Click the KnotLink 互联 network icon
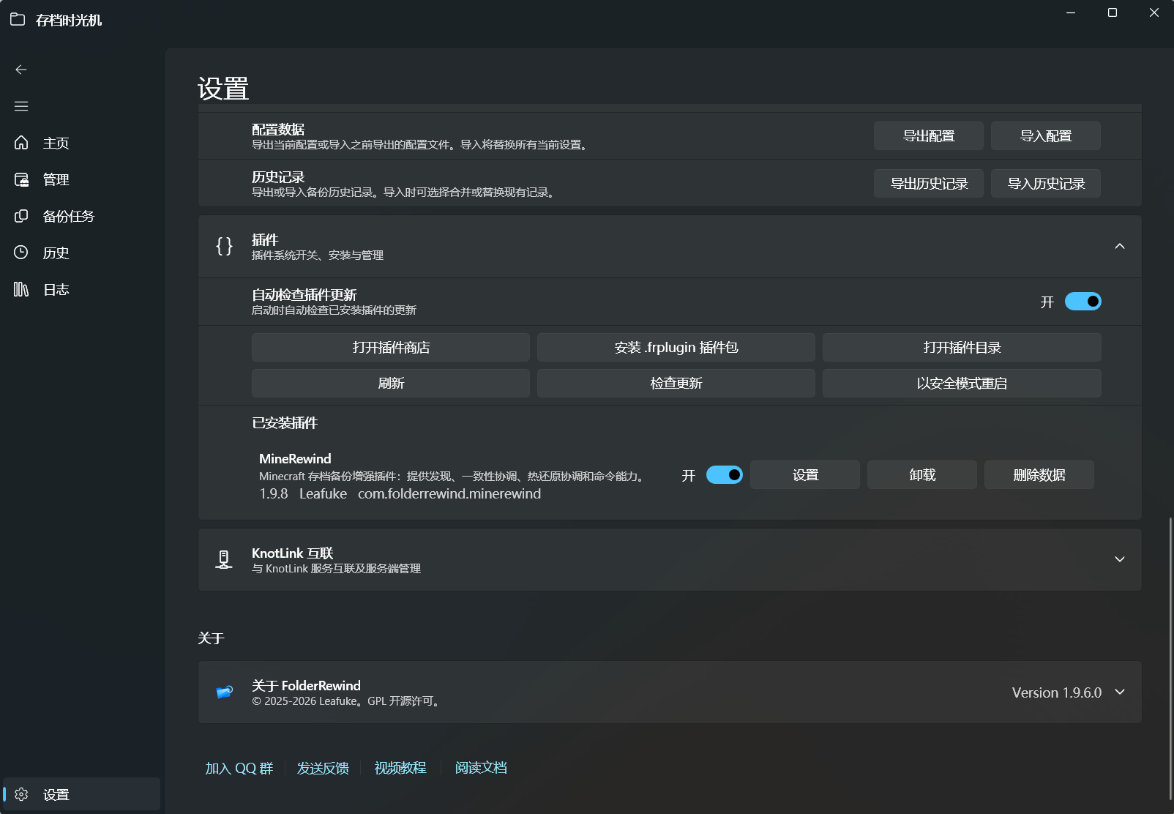 [224, 559]
